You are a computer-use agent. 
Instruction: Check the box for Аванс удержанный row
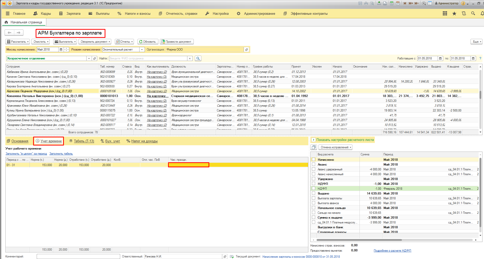point(314,169)
